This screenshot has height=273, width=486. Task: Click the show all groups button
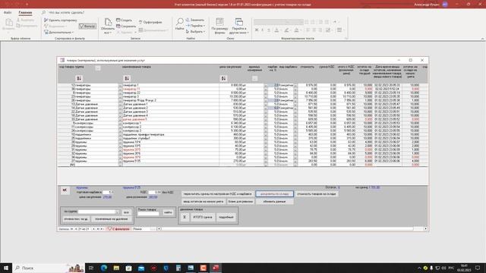click(126, 212)
